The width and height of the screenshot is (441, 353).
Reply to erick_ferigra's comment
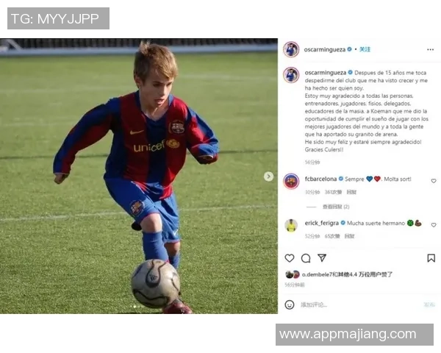(349, 236)
